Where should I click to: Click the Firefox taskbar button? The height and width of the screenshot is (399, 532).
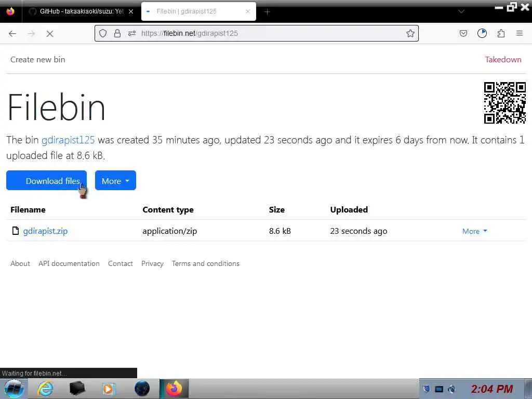click(x=174, y=389)
